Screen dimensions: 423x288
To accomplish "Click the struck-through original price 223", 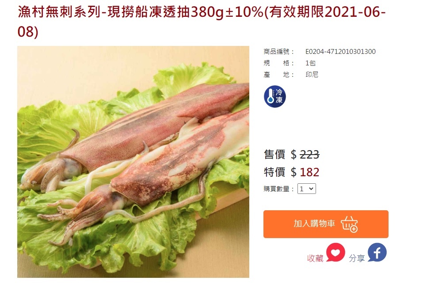I will (309, 155).
